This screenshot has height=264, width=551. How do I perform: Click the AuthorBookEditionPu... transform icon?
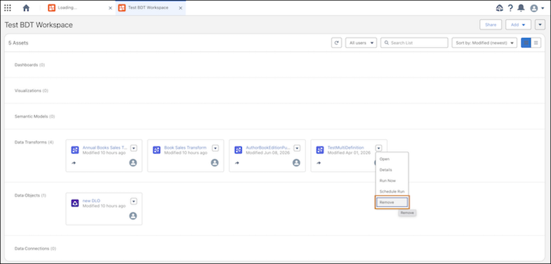coord(238,150)
